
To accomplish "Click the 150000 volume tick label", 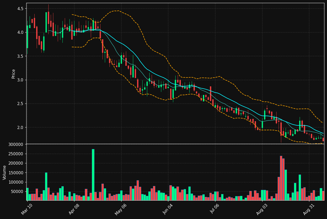I will pos(16,173).
